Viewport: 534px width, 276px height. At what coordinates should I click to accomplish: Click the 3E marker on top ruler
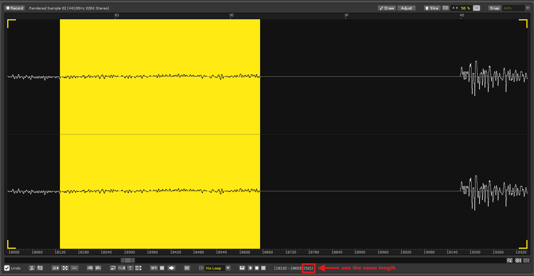point(231,15)
